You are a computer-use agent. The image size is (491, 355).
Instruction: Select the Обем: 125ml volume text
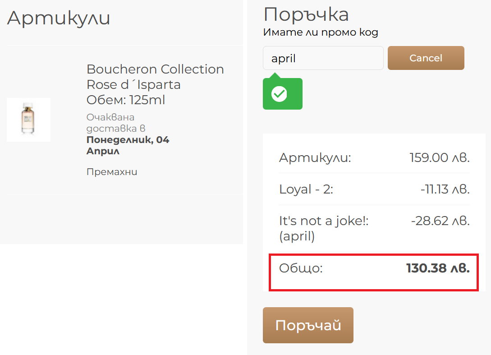click(x=125, y=100)
